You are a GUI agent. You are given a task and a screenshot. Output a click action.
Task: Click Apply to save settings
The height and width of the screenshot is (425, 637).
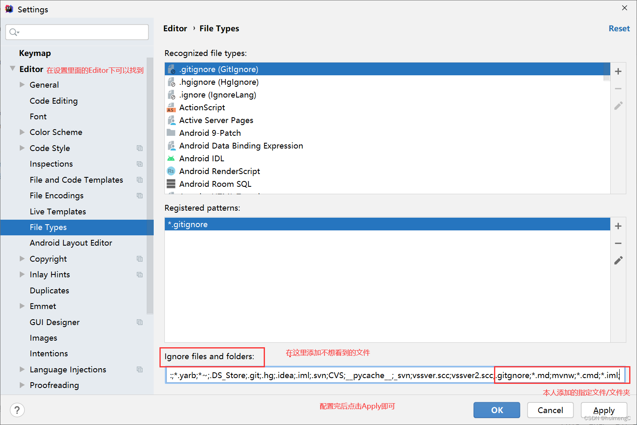pyautogui.click(x=604, y=410)
